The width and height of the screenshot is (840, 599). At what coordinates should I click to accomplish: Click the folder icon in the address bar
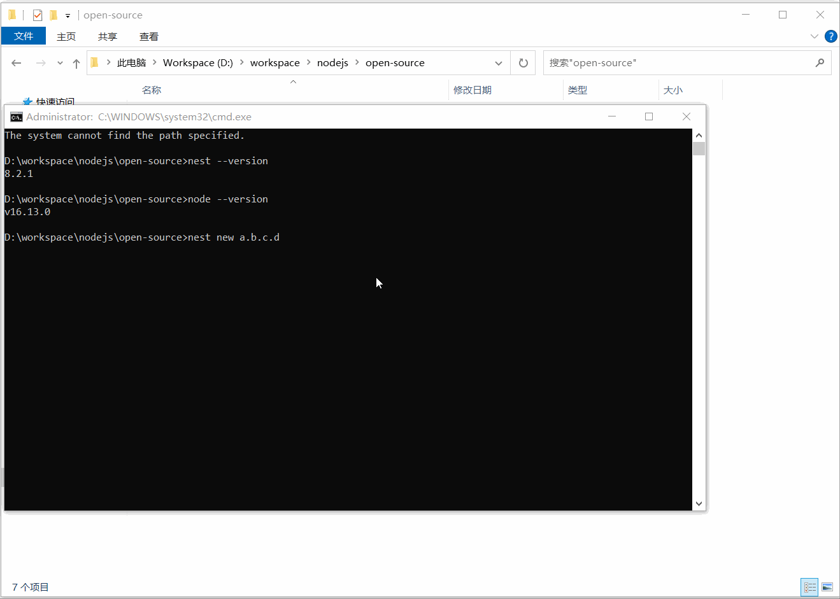tap(94, 62)
